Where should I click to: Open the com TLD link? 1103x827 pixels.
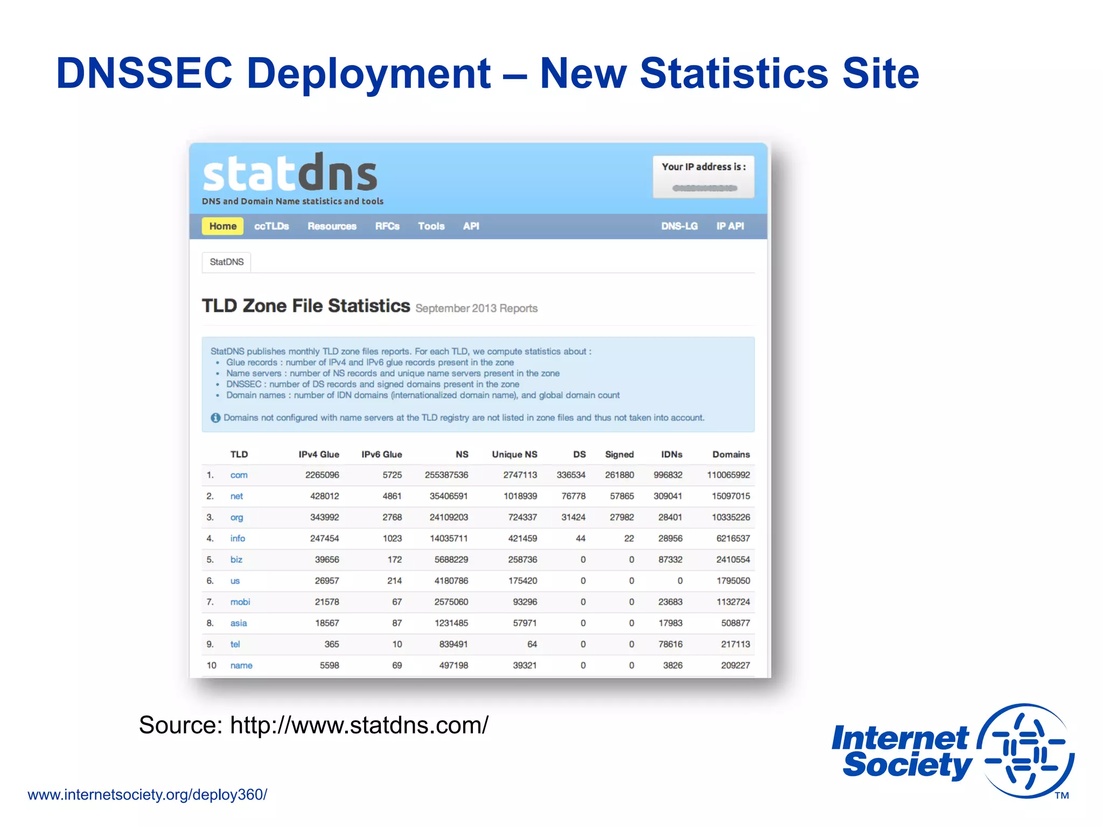click(239, 475)
